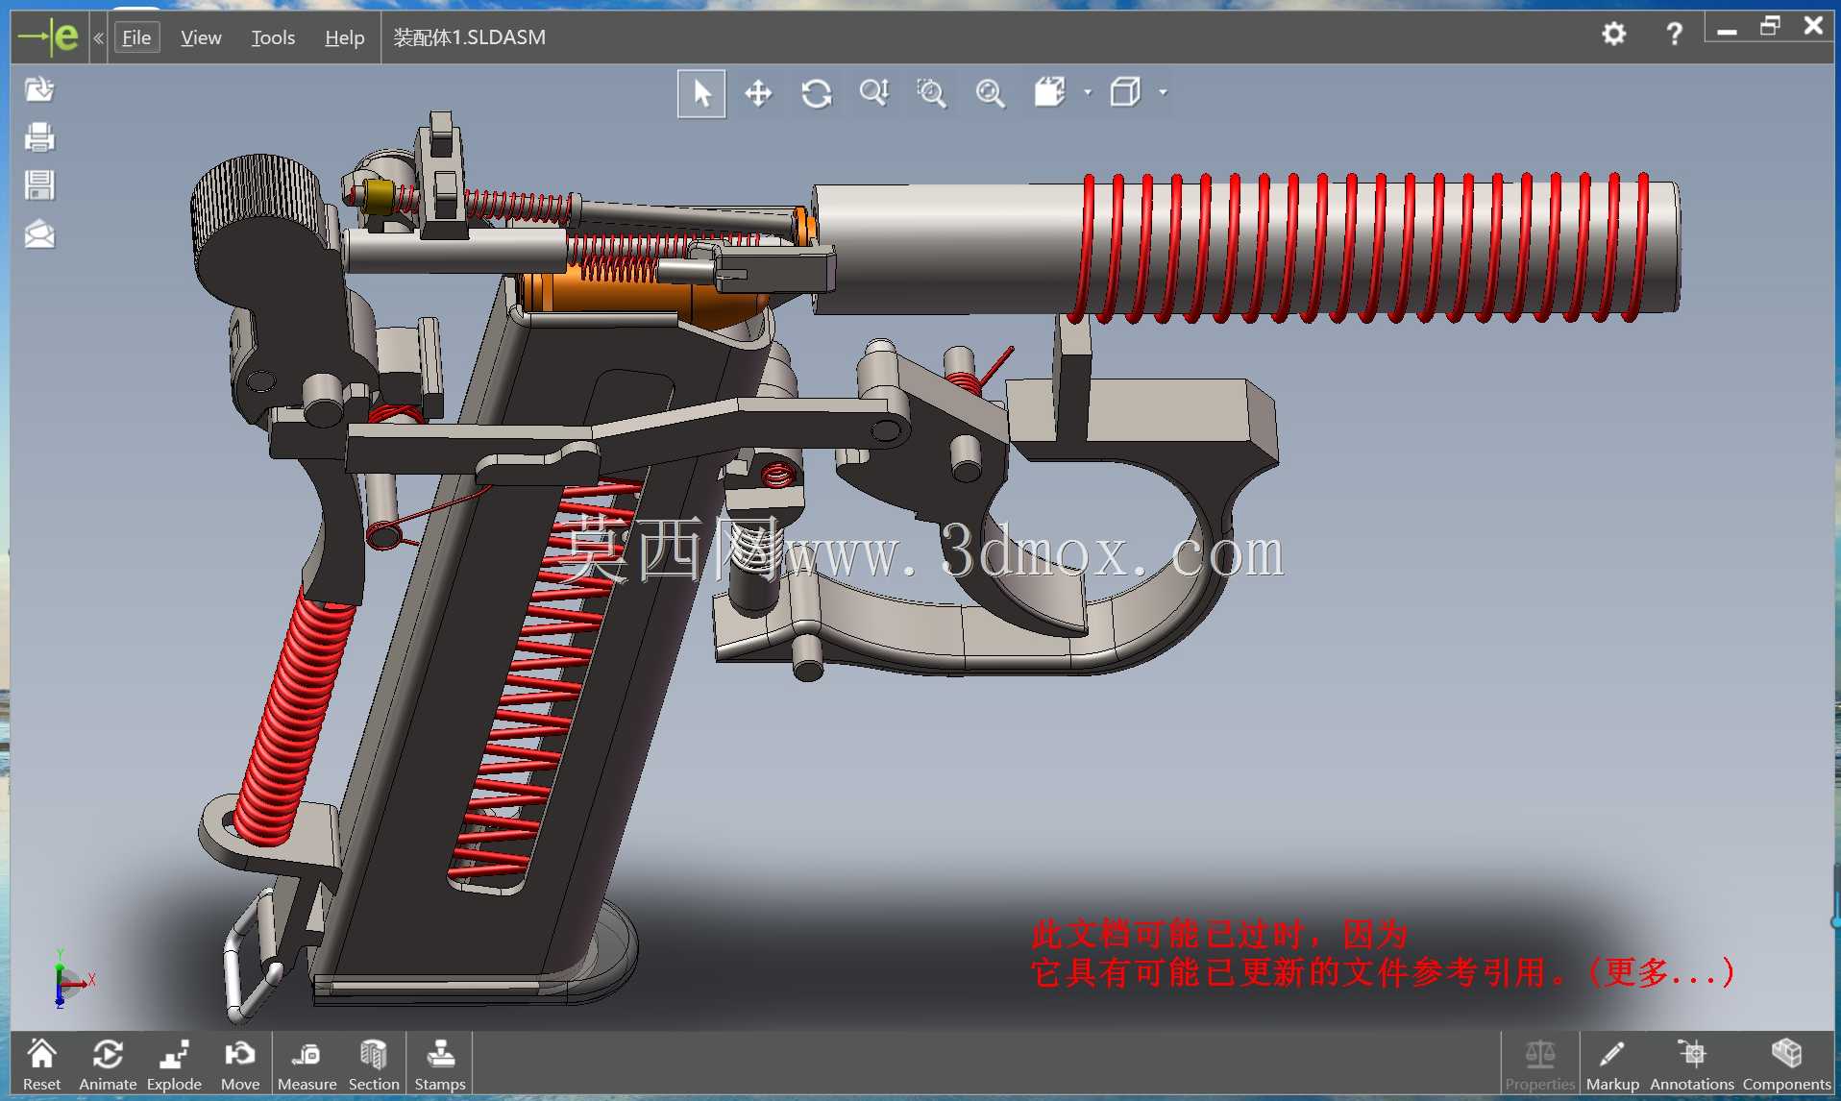Choose the Rotate tool

(x=817, y=93)
